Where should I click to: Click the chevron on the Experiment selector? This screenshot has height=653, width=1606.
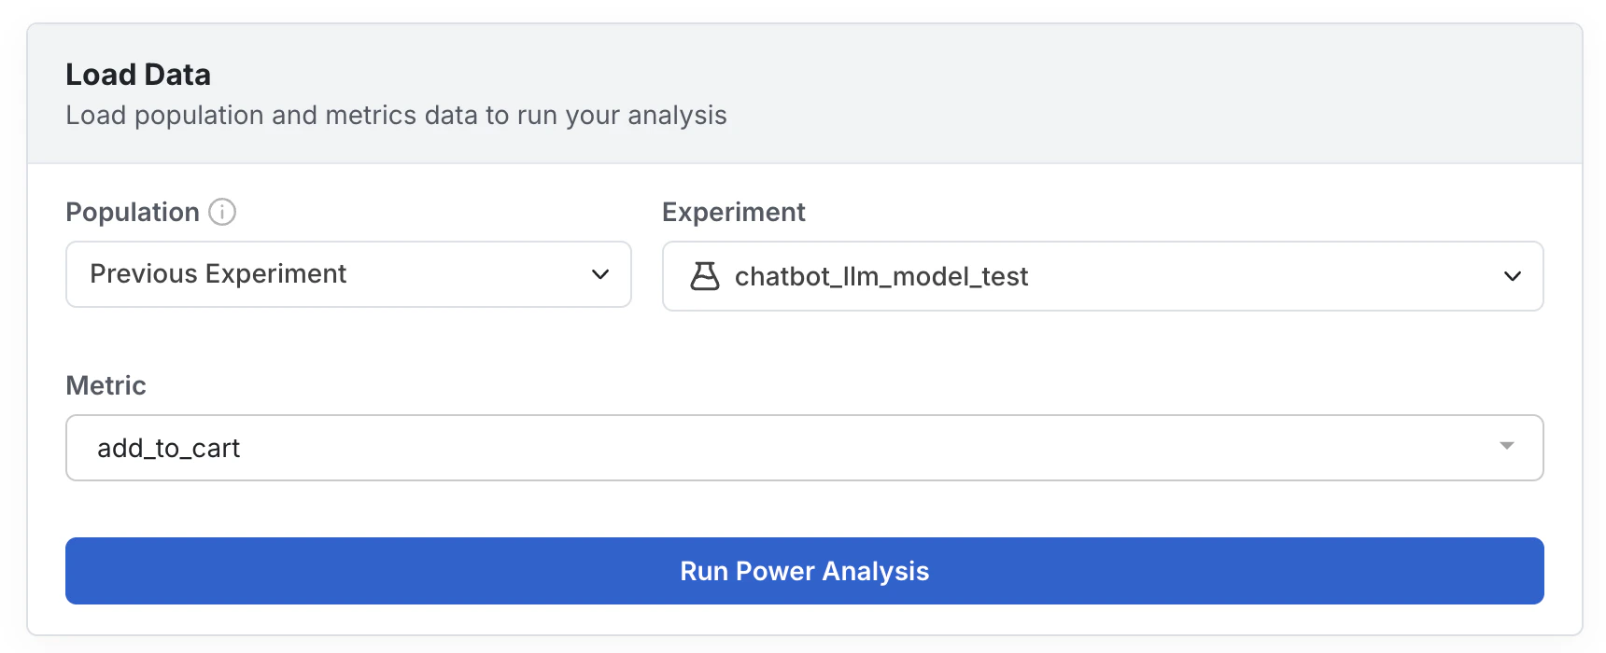point(1513,276)
